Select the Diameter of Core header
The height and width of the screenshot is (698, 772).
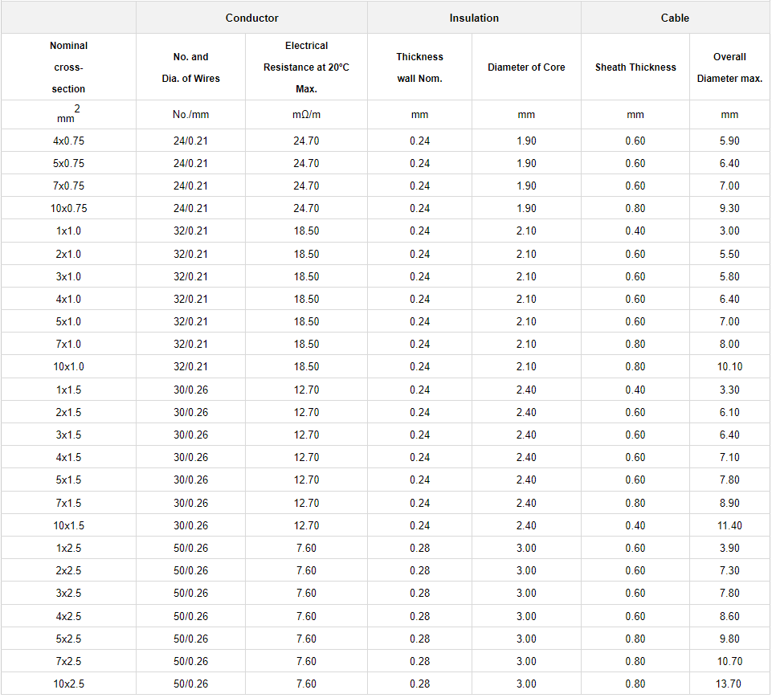point(526,67)
